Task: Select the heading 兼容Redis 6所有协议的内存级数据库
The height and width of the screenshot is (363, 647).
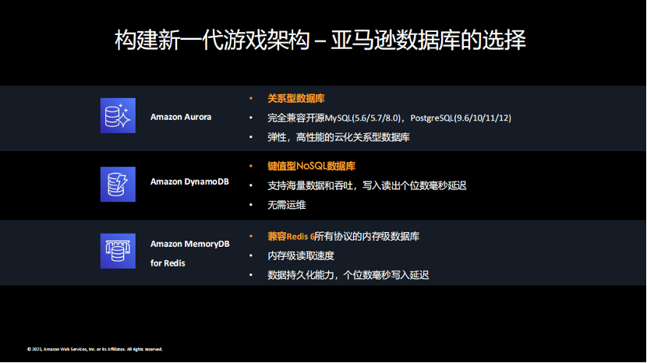Action: point(343,236)
